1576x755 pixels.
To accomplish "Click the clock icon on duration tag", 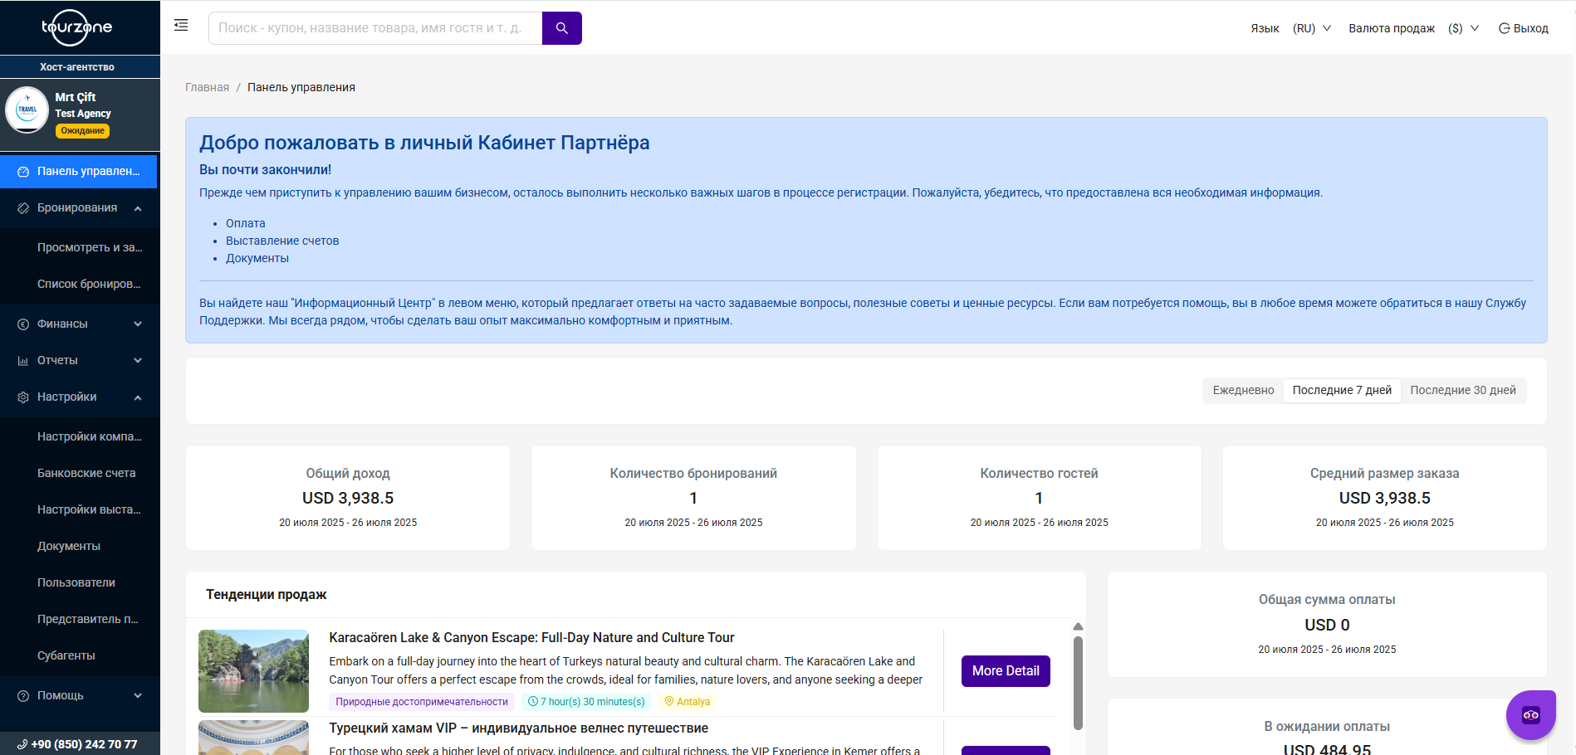I will click(533, 702).
